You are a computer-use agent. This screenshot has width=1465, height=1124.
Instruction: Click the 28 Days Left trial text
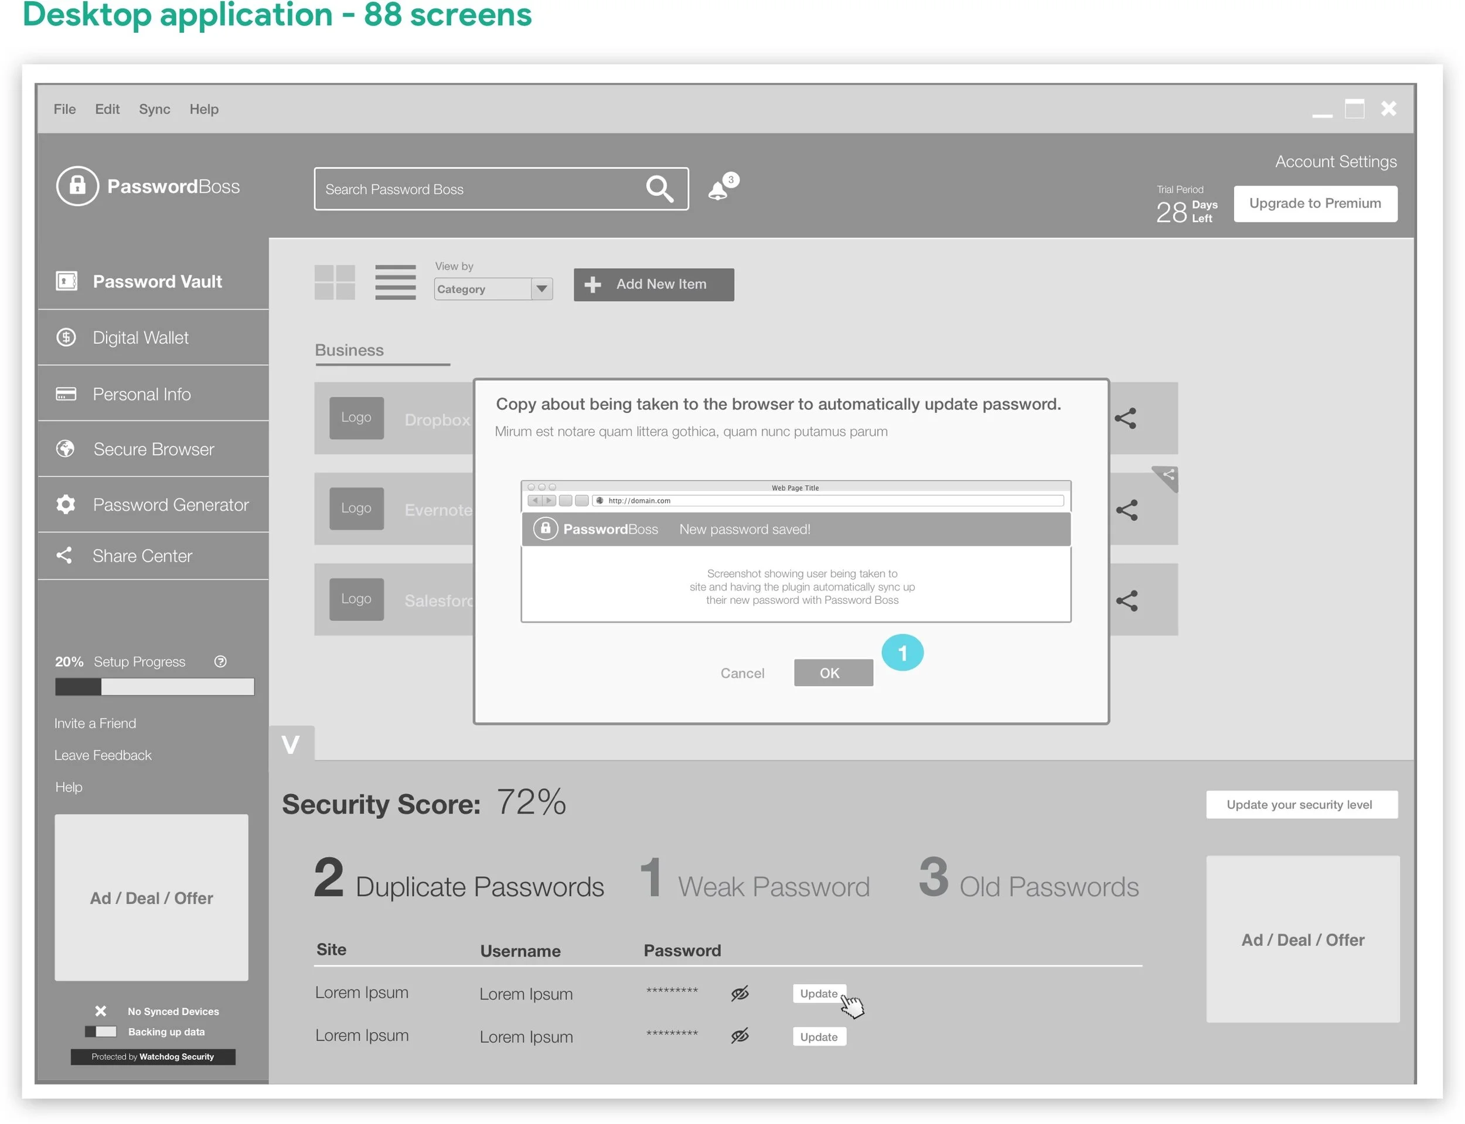tap(1187, 211)
